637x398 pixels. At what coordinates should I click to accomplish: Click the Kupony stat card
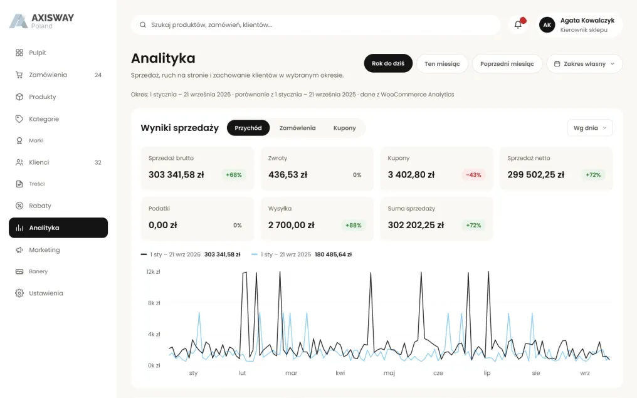click(436, 169)
